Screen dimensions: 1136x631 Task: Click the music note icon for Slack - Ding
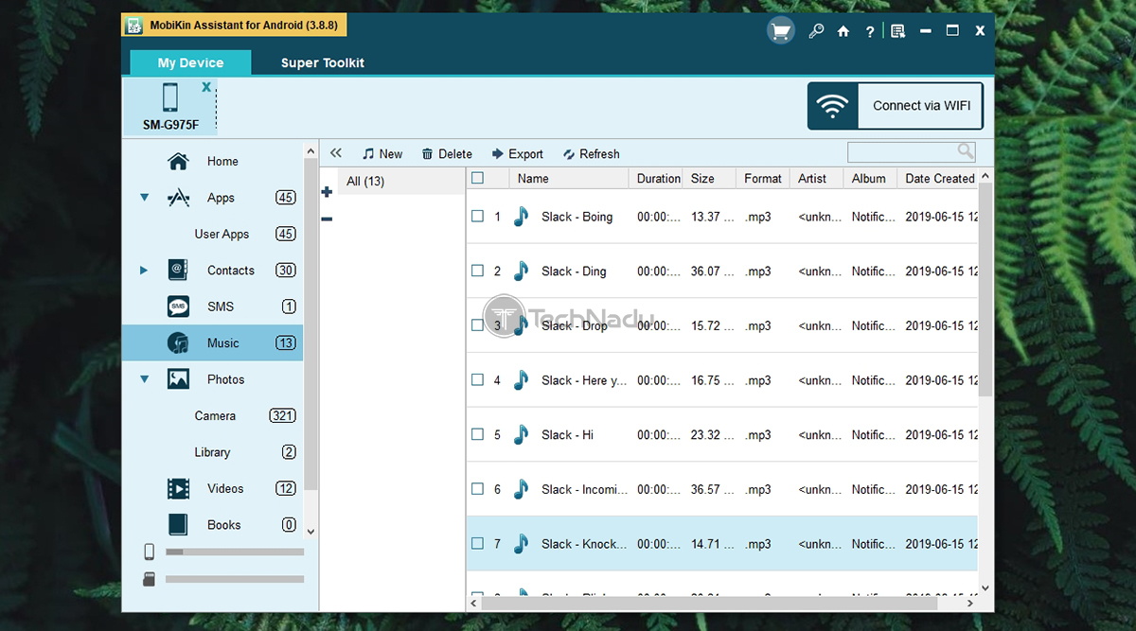tap(521, 272)
